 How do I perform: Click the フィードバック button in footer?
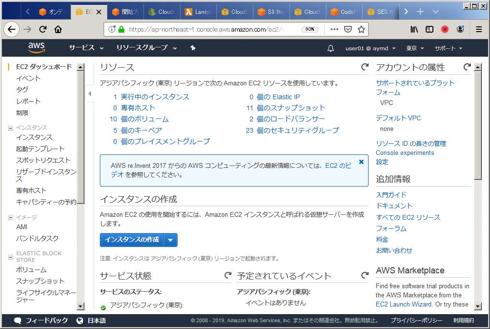coord(41,320)
